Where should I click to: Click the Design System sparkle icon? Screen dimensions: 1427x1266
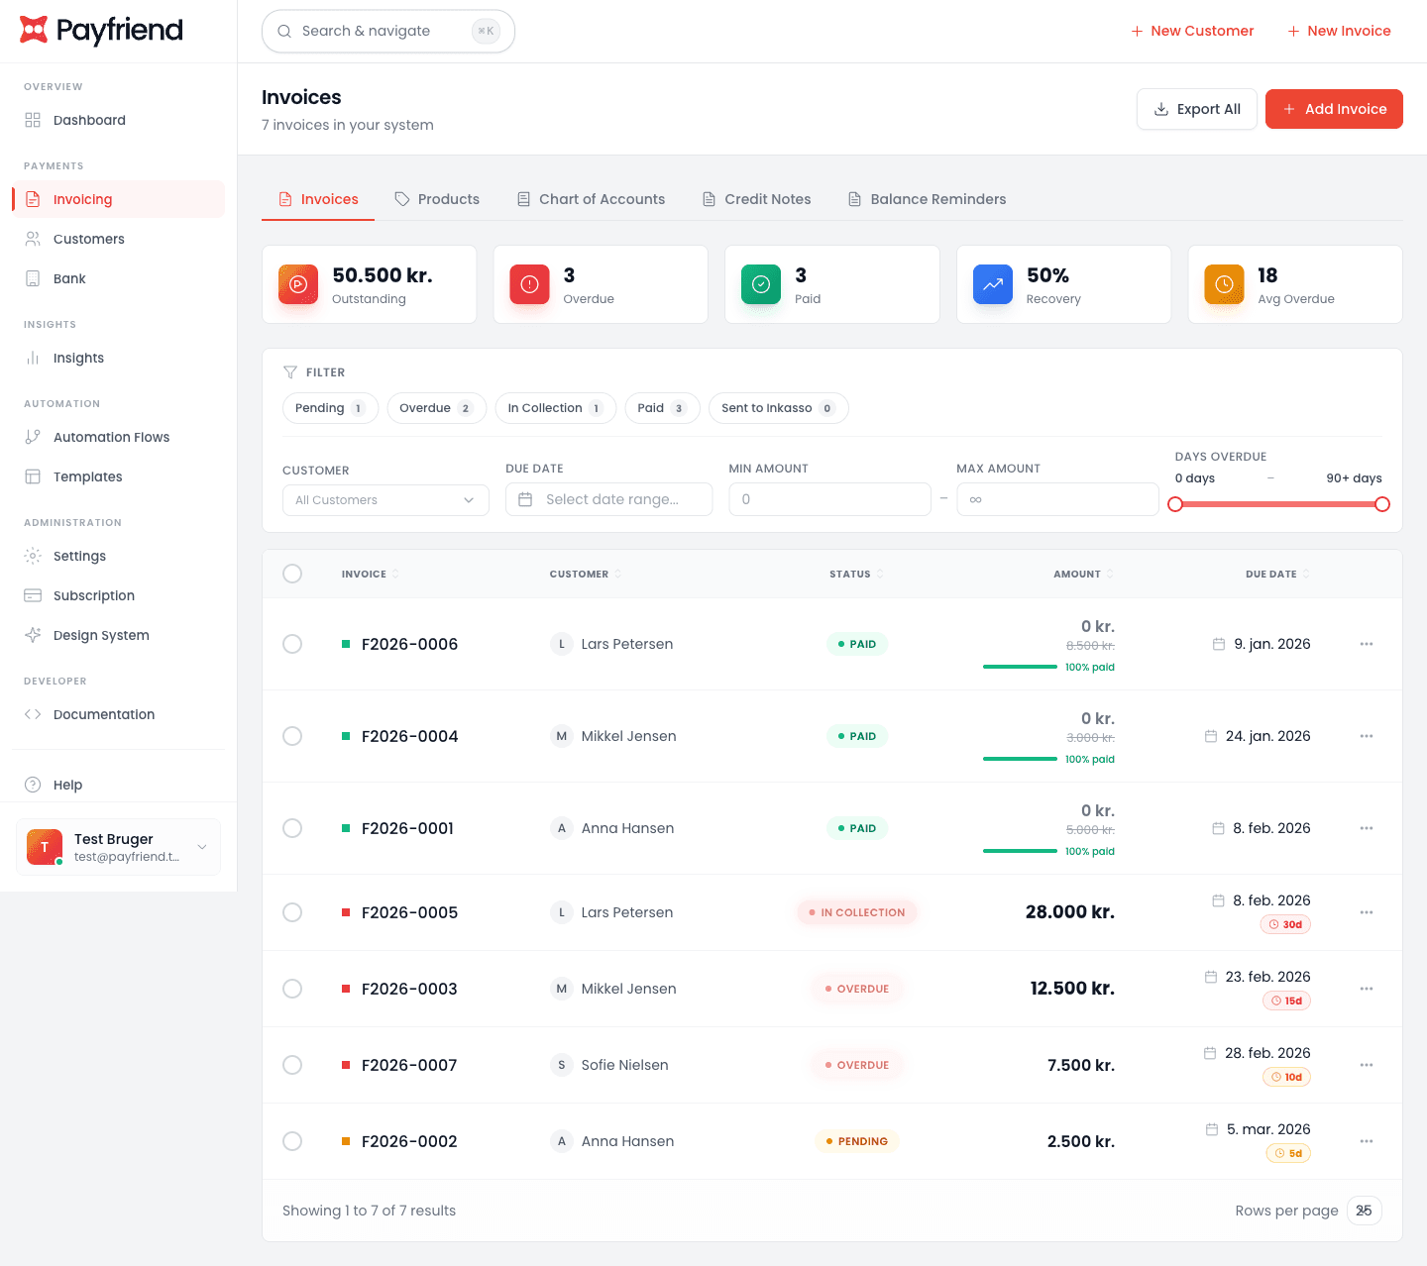point(33,635)
